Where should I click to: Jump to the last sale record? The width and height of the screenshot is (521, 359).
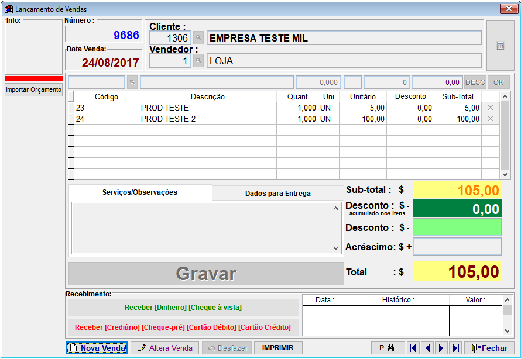click(x=455, y=348)
